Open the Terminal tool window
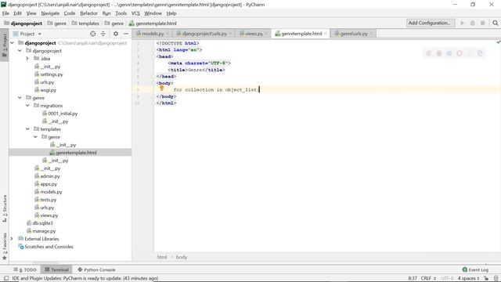The width and height of the screenshot is (501, 282). [x=57, y=269]
